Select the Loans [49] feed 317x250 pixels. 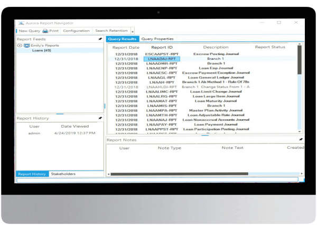point(41,51)
